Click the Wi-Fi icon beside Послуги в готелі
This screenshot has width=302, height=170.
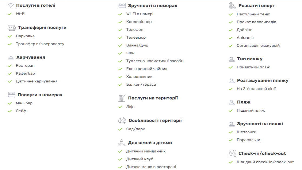11,5
